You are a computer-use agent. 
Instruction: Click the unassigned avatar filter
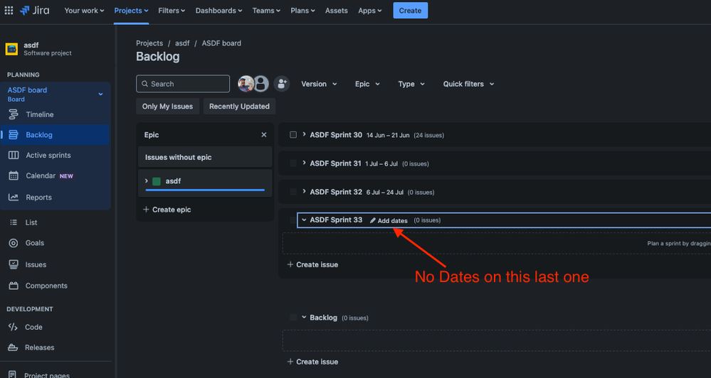261,84
